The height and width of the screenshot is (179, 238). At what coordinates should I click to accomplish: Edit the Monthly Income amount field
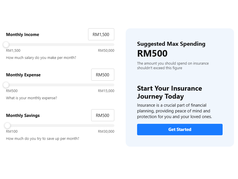click(x=101, y=34)
